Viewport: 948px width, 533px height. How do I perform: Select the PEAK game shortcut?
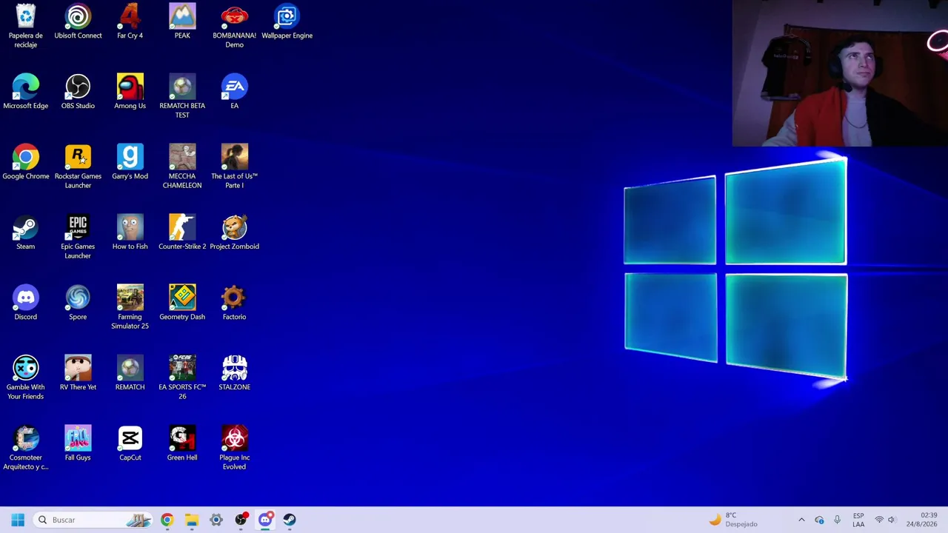[x=182, y=22]
